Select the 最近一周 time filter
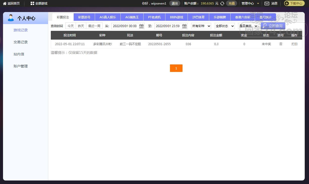The width and height of the screenshot is (309, 184). (x=94, y=26)
